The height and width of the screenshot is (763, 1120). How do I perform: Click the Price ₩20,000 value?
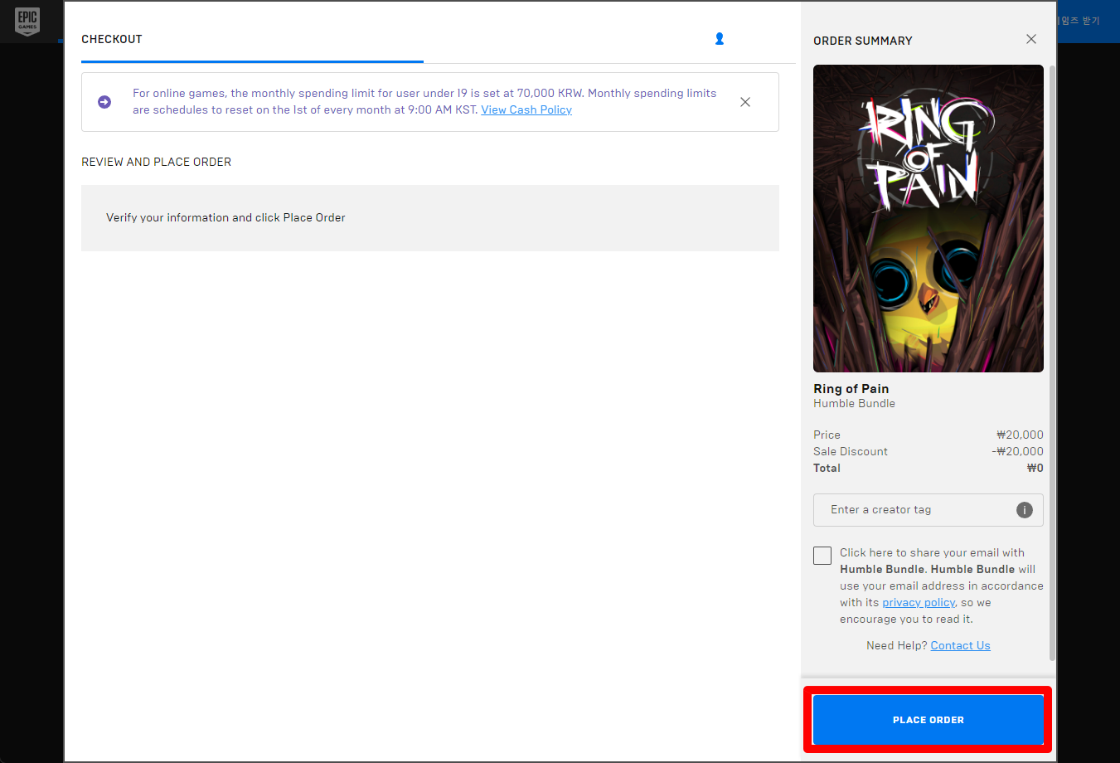click(x=1020, y=435)
